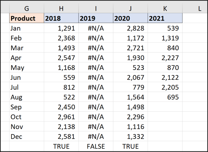Select the Product header cell
The image size is (208, 152).
27,18
